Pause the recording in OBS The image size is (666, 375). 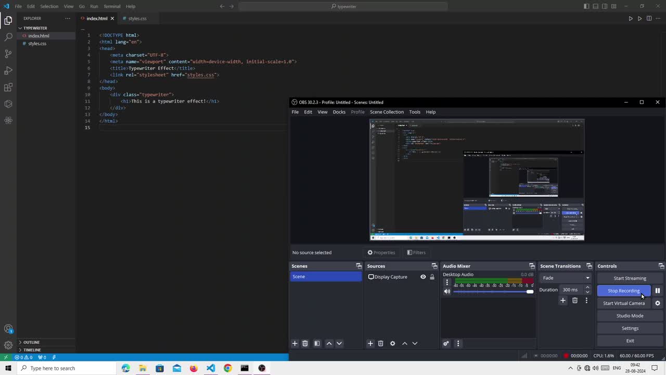pos(658,291)
